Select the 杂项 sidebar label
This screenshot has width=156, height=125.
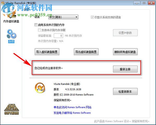11,41
